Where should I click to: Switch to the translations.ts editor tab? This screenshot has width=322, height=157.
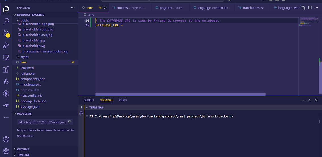[252, 8]
